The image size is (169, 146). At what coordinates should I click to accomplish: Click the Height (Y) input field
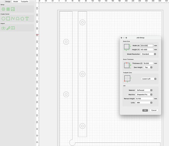pyautogui.click(x=147, y=49)
